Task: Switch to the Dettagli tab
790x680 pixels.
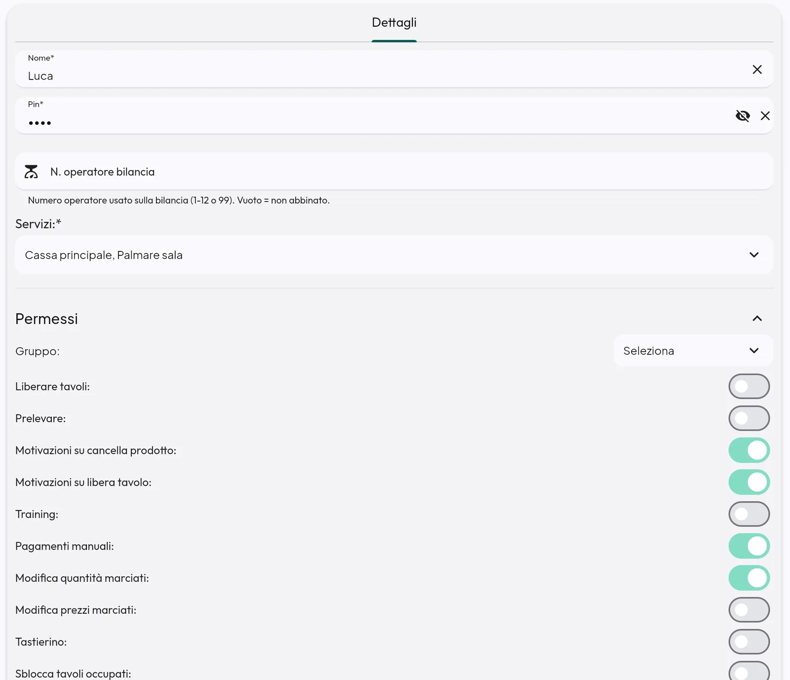Action: (x=394, y=23)
